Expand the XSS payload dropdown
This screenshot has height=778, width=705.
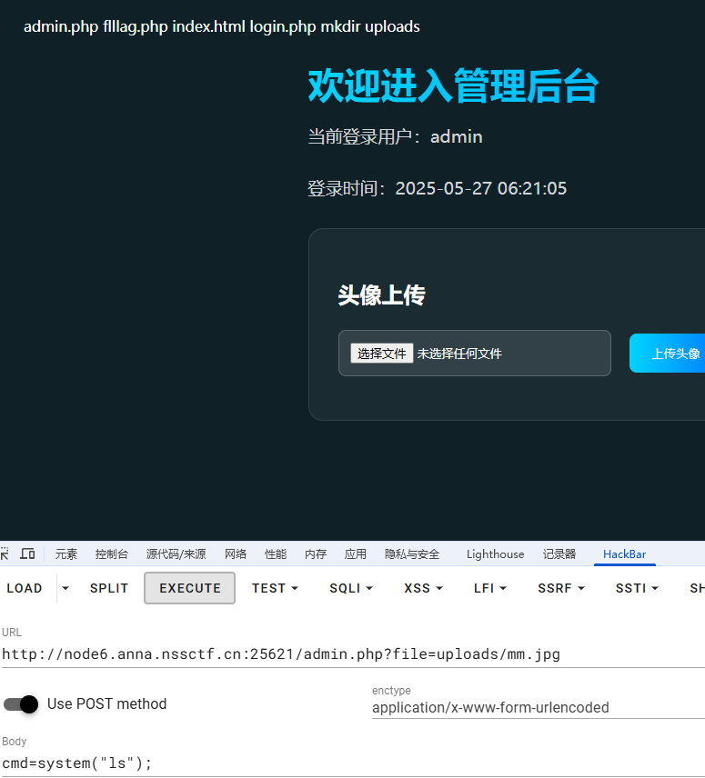423,588
